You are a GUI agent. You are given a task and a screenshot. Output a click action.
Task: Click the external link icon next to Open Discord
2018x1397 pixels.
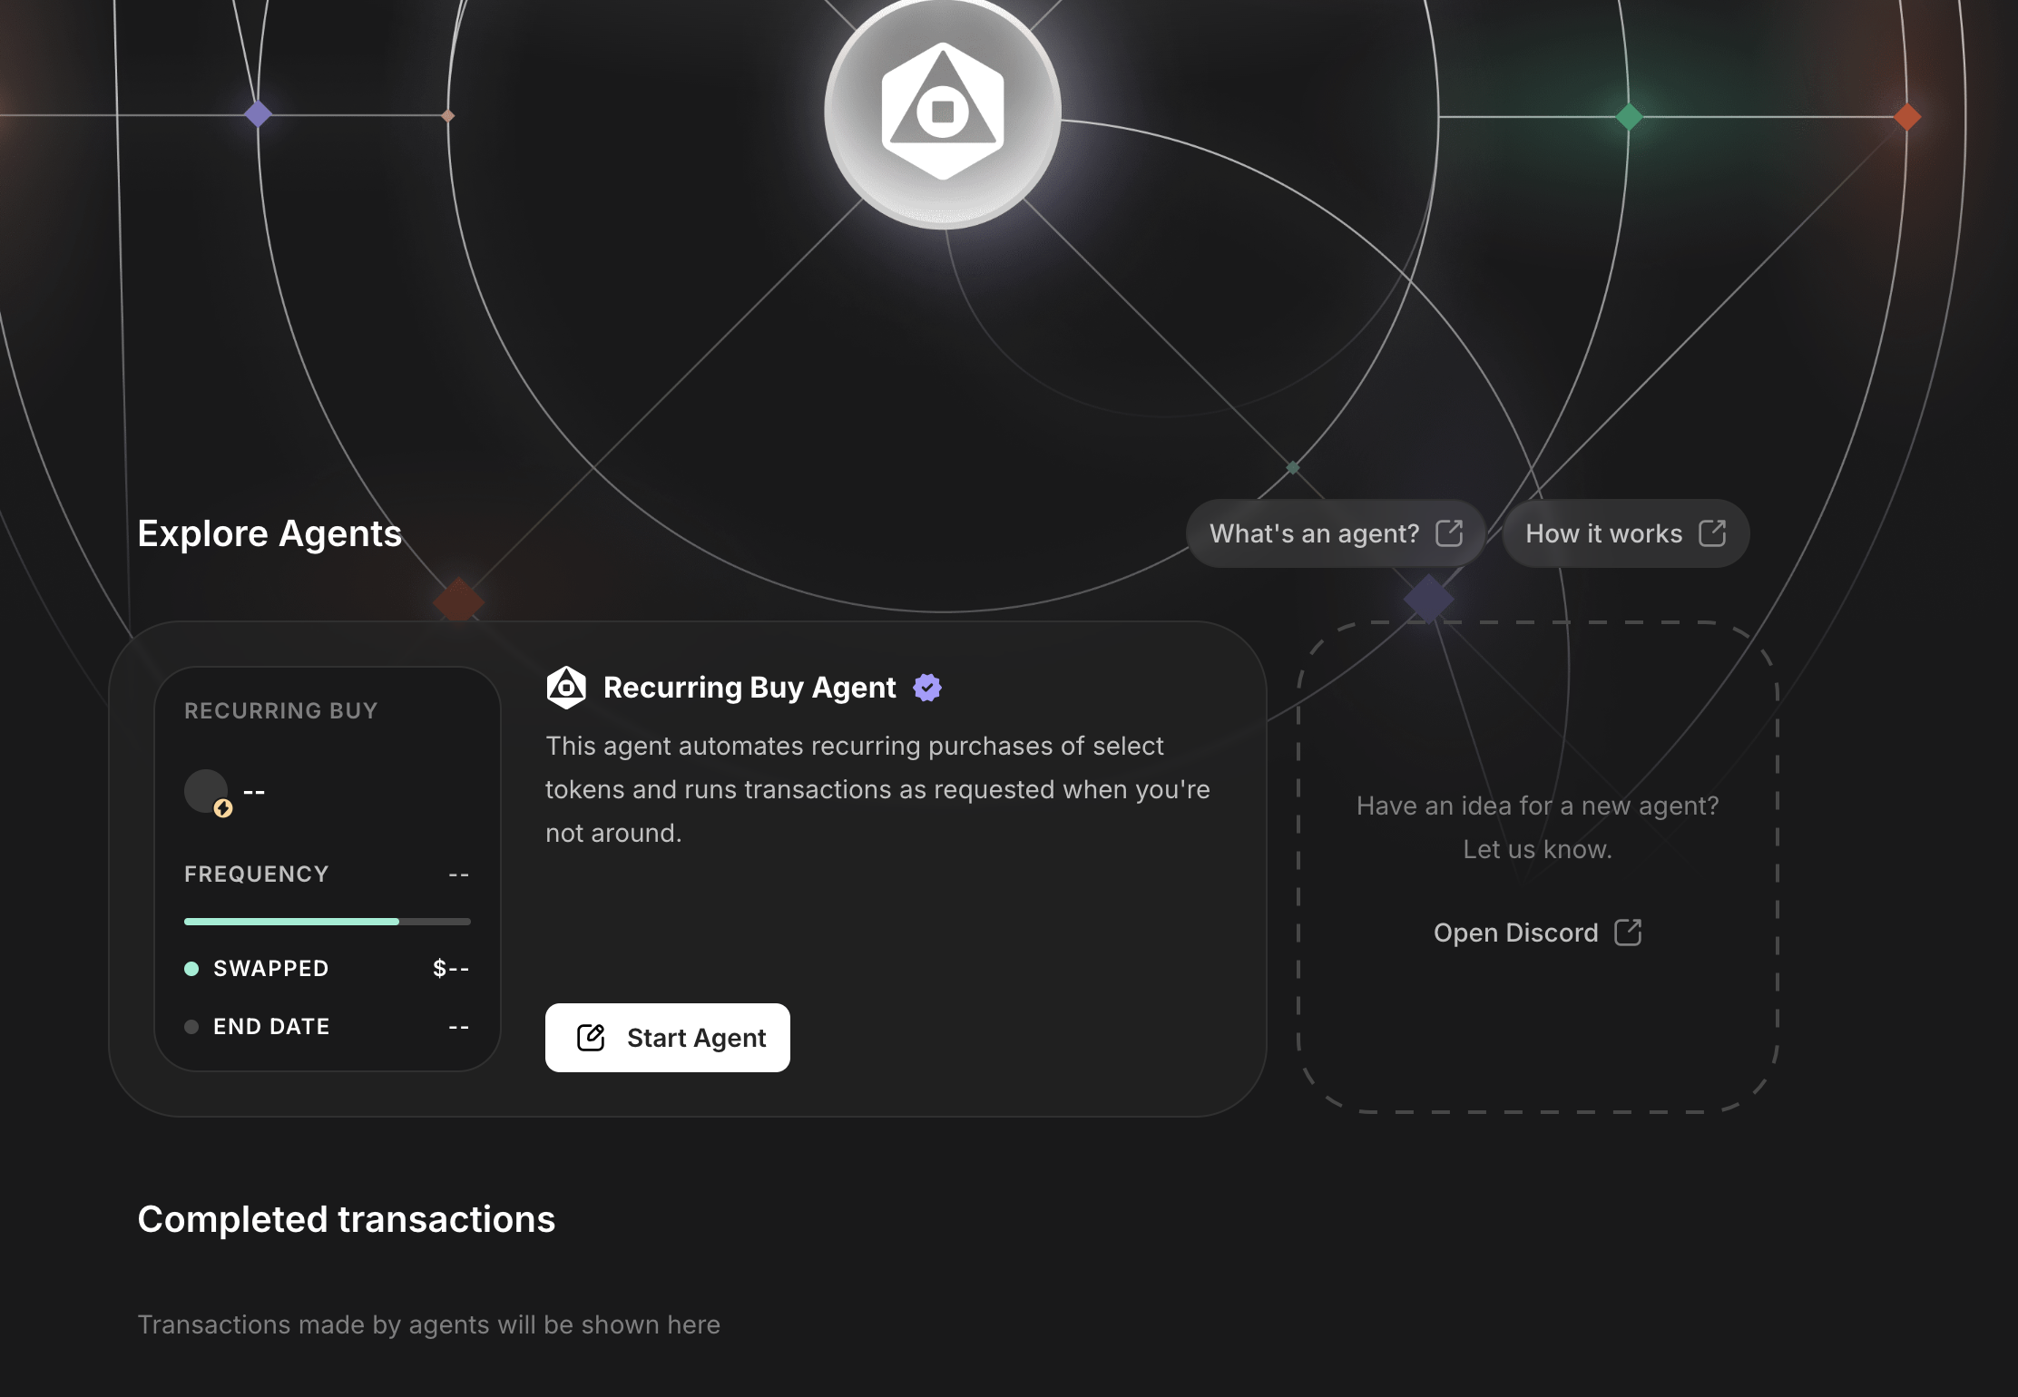[x=1628, y=933]
